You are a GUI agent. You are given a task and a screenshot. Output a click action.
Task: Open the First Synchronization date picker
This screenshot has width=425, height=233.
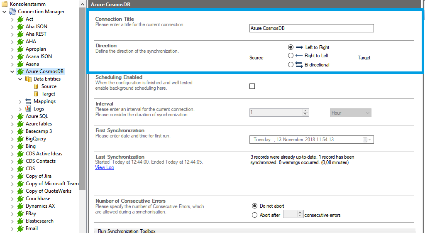[366, 140]
